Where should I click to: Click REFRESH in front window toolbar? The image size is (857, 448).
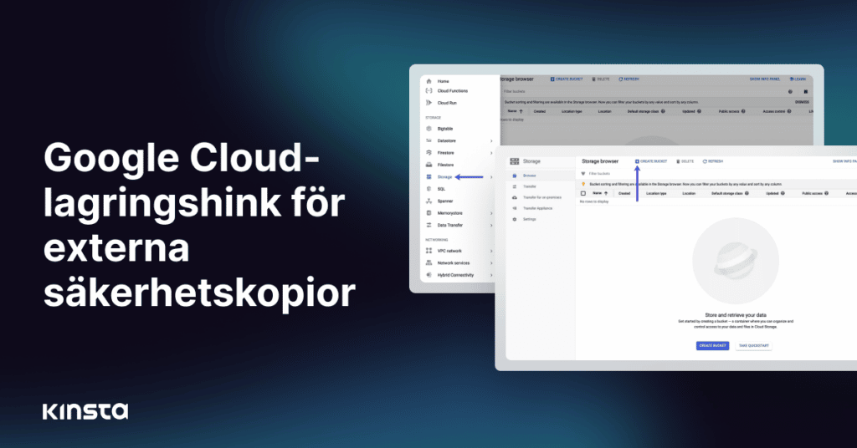(x=713, y=161)
